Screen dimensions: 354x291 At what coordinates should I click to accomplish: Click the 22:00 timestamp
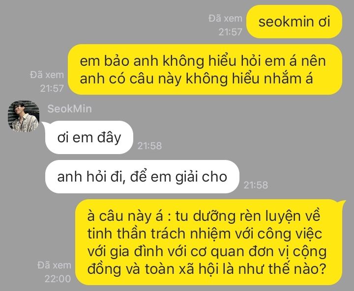click(58, 279)
